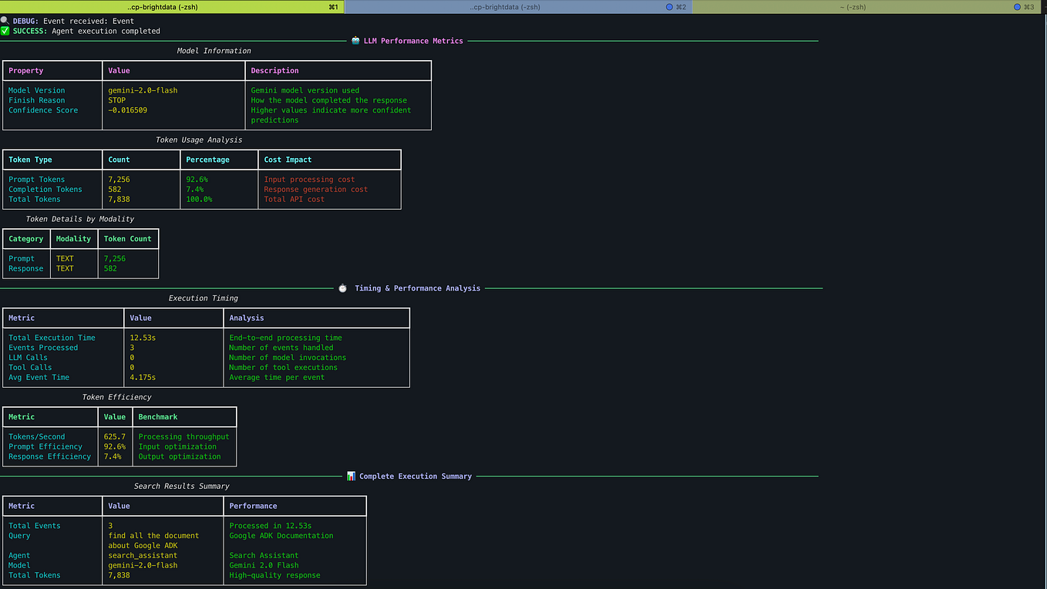This screenshot has width=1047, height=589.
Task: Switch to the ~ (-zsh) terminal tab
Action: [855, 6]
